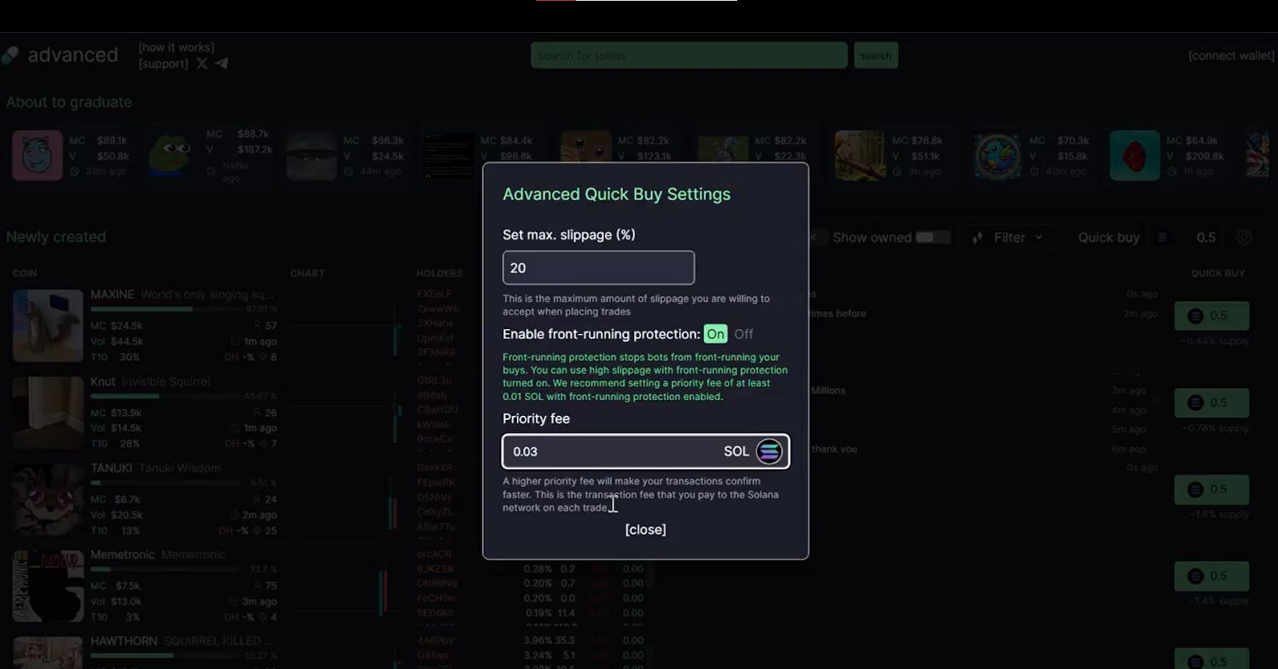Click the [connect wallet] link
The image size is (1278, 669).
(x=1231, y=55)
